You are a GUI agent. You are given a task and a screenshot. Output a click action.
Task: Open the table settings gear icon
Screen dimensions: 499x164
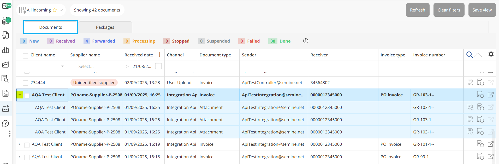pyautogui.click(x=491, y=54)
